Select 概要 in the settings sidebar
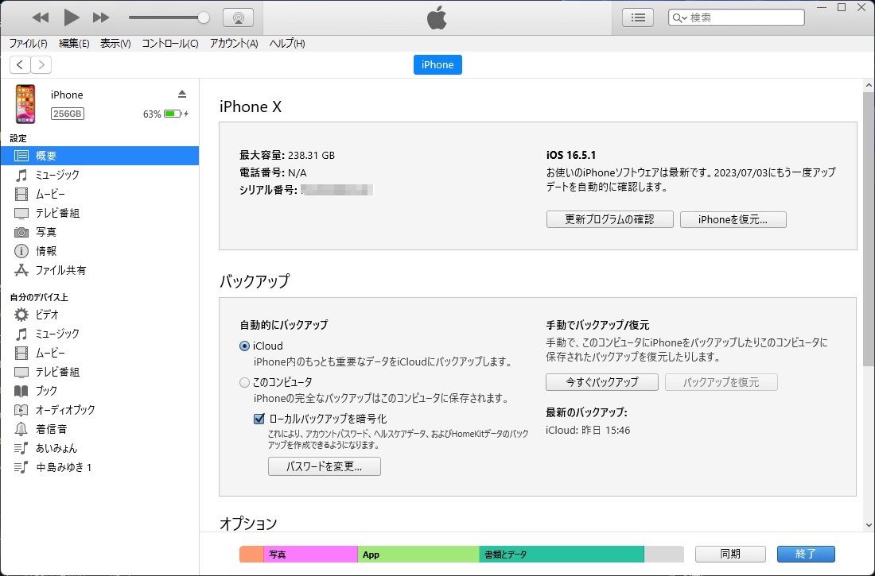Screen dimensions: 875x576 tap(99, 156)
